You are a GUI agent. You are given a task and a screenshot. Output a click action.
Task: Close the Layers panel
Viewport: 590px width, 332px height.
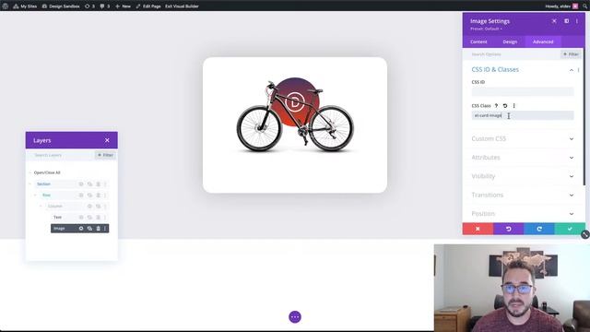[107, 140]
